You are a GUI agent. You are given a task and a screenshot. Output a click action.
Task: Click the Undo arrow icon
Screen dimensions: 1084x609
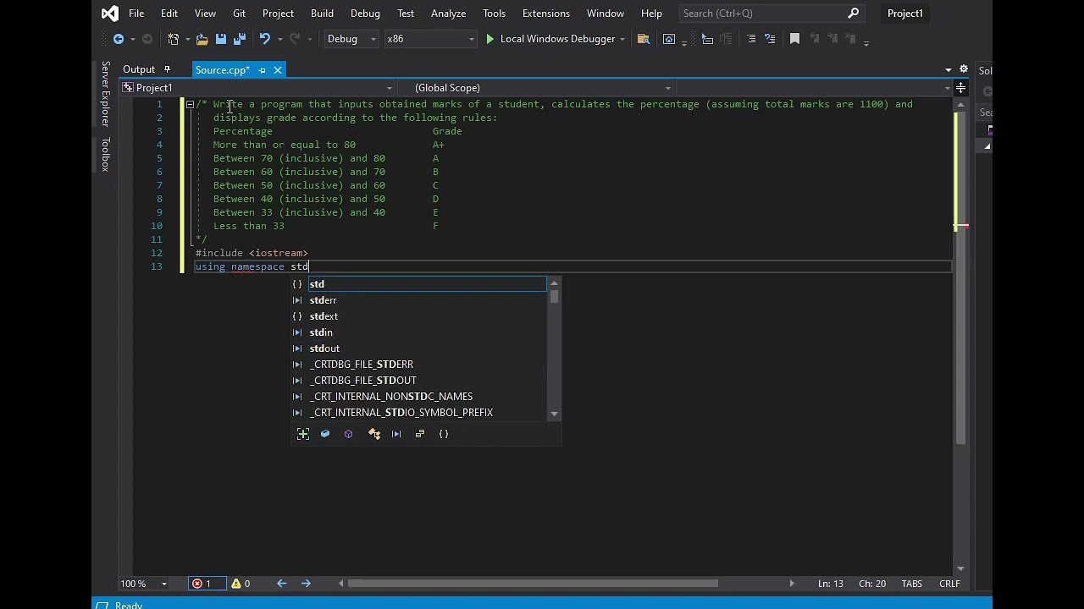pos(264,39)
